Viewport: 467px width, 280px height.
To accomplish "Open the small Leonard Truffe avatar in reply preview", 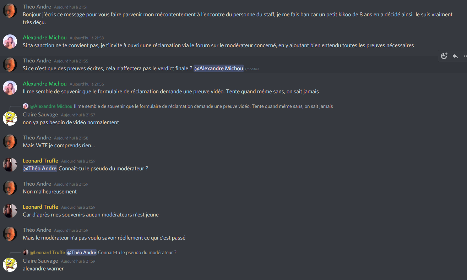I will (x=26, y=252).
